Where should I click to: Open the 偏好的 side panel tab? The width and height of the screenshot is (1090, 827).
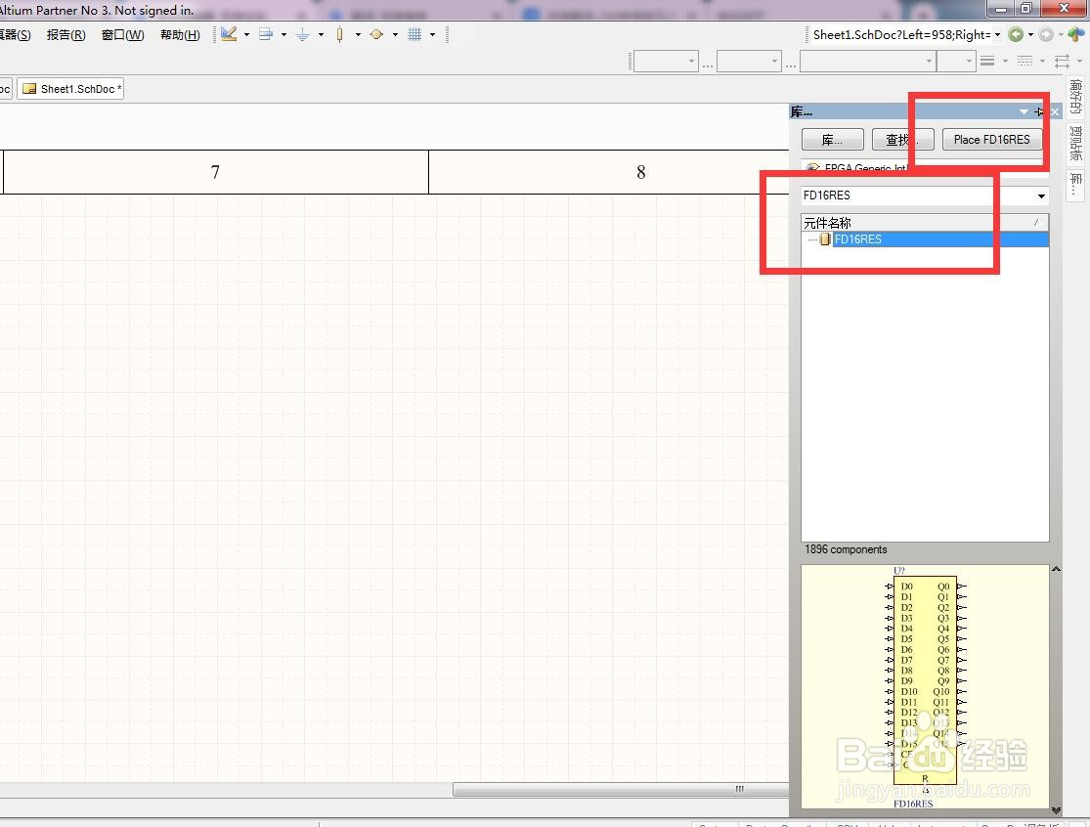[1076, 96]
